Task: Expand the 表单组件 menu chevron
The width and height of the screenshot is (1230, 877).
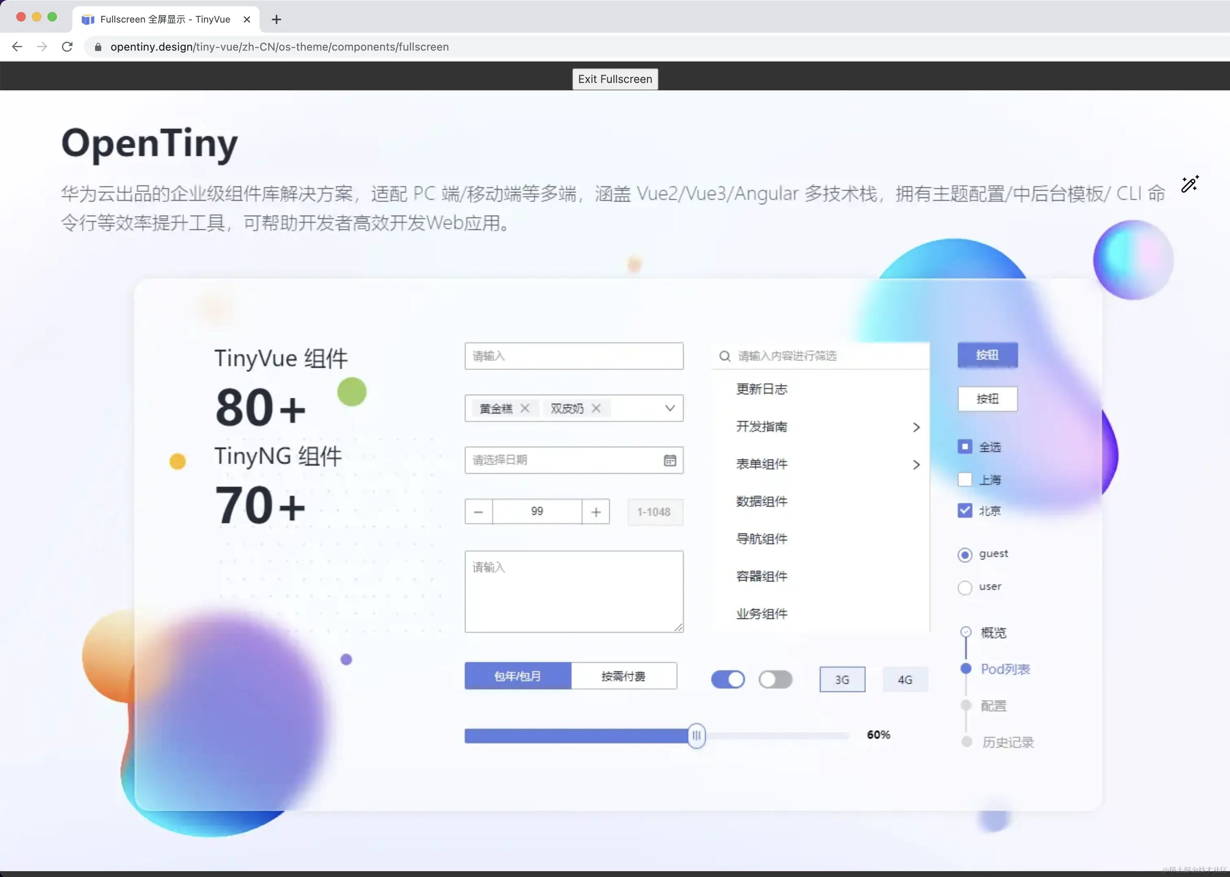Action: click(916, 465)
